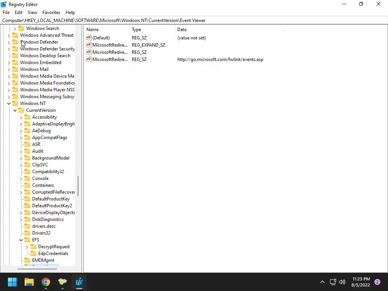The height and width of the screenshot is (291, 388).
Task: Open the notification center badge
Action: pos(377,282)
